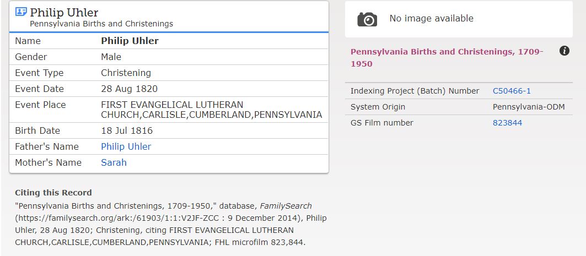586x256 pixels.
Task: Click the "No image available" text
Action: [x=431, y=18]
